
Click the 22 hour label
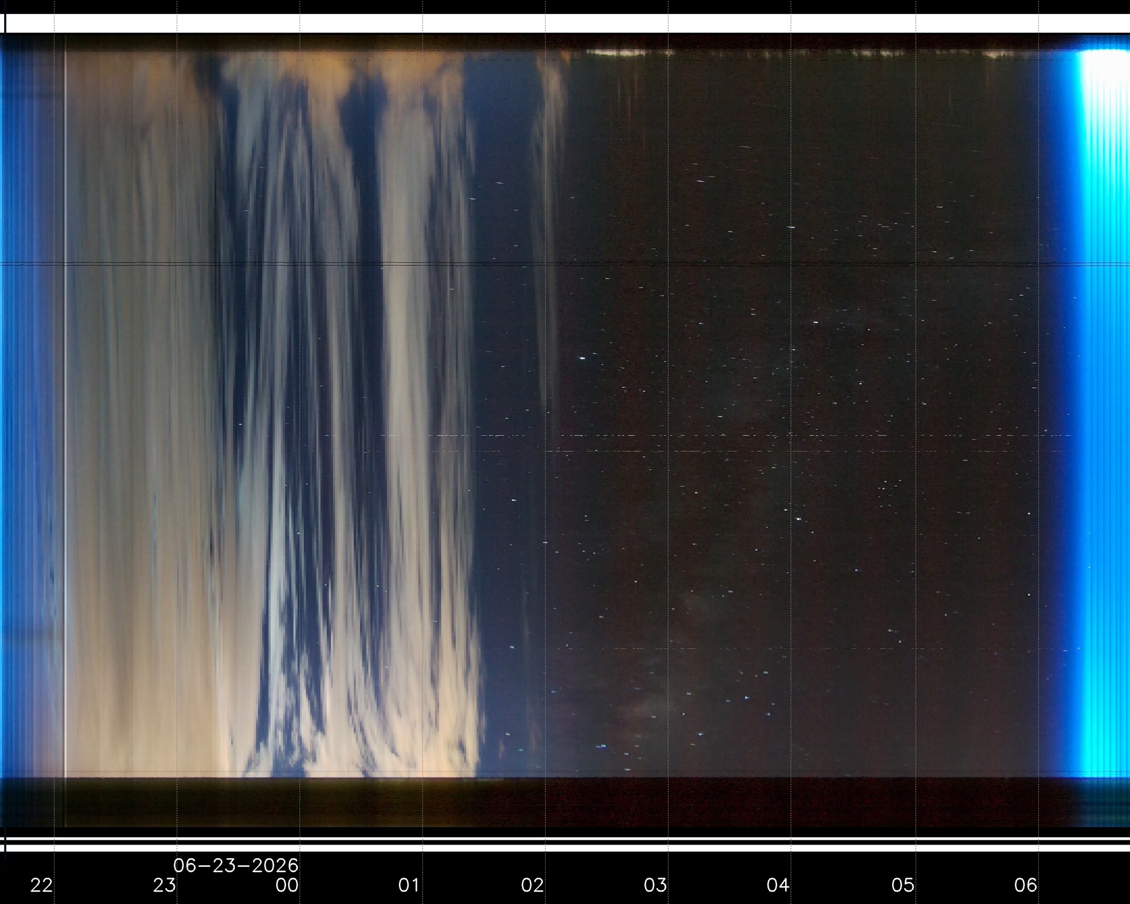(41, 885)
